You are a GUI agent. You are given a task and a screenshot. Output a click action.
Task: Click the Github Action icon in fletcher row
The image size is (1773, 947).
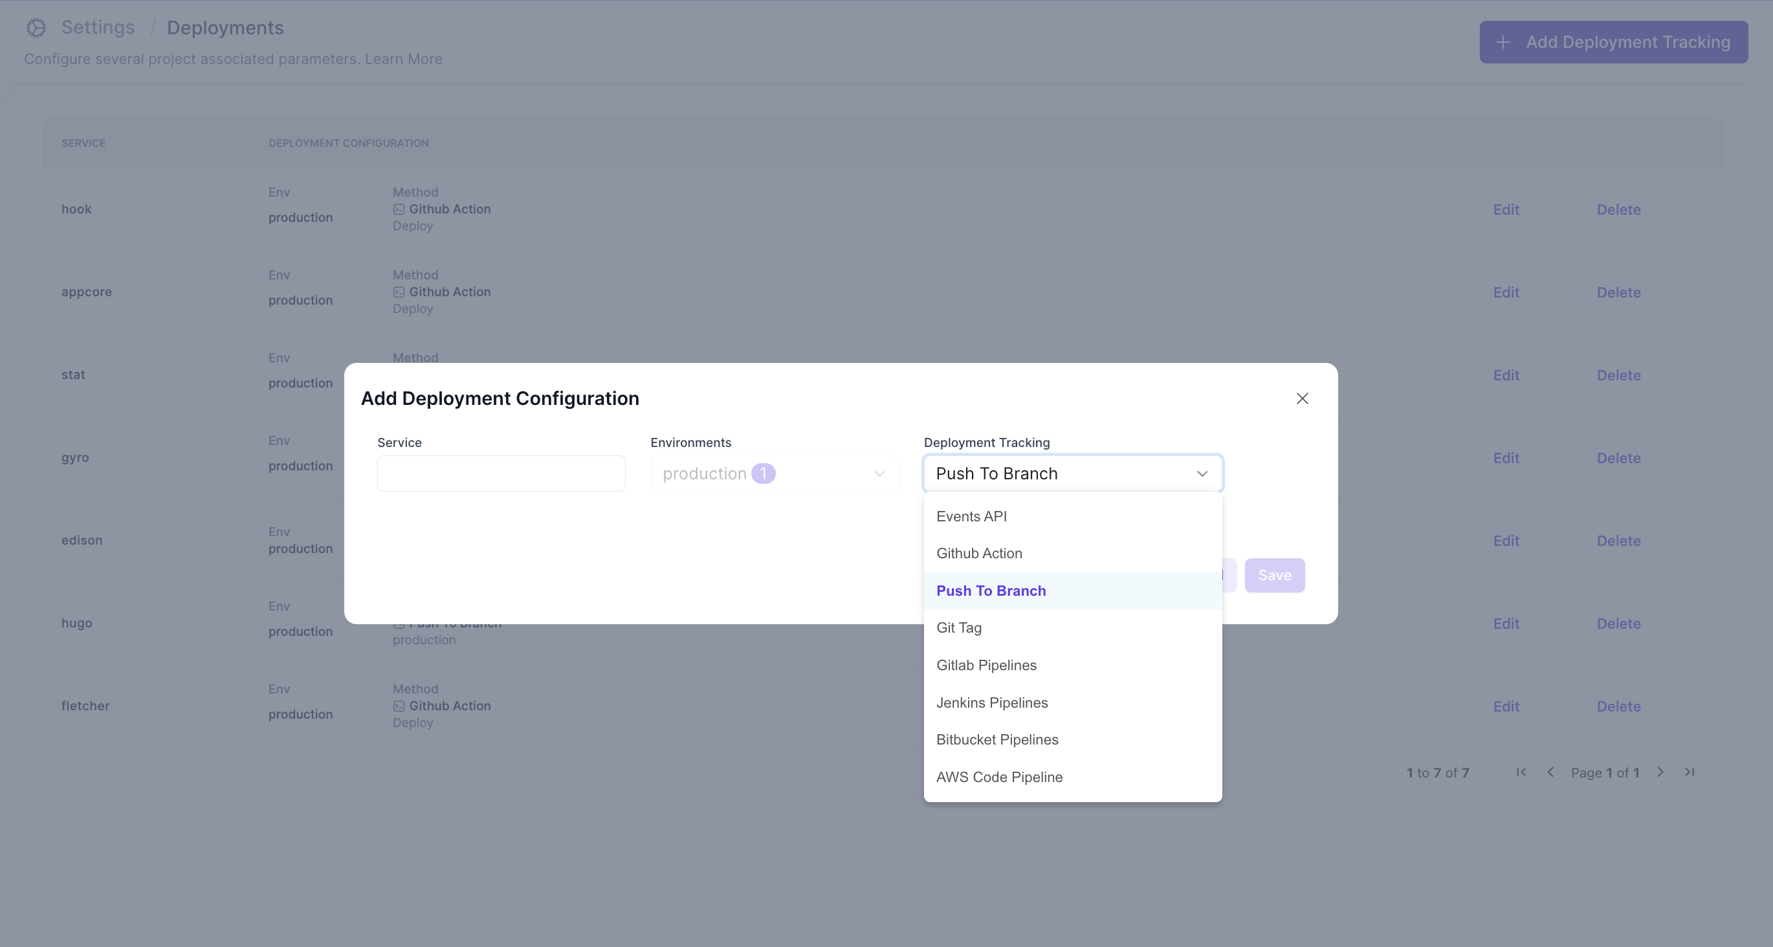(x=399, y=706)
